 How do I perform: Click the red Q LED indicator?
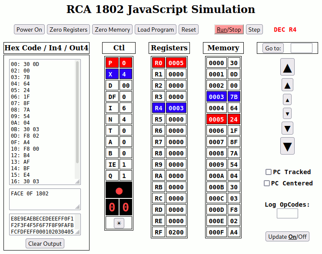pos(119,190)
